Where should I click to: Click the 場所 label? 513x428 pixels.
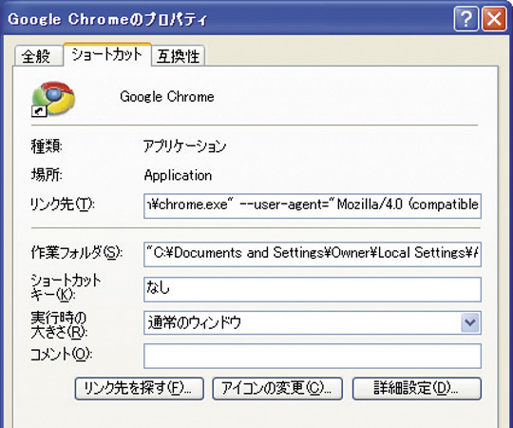tap(47, 175)
